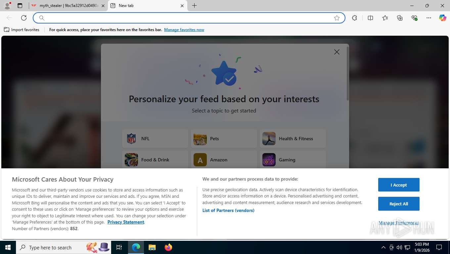This screenshot has width=450, height=254.
Task: Refresh the current page
Action: click(x=24, y=18)
